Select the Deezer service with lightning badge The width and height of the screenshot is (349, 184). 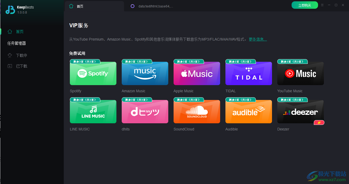tap(300, 112)
